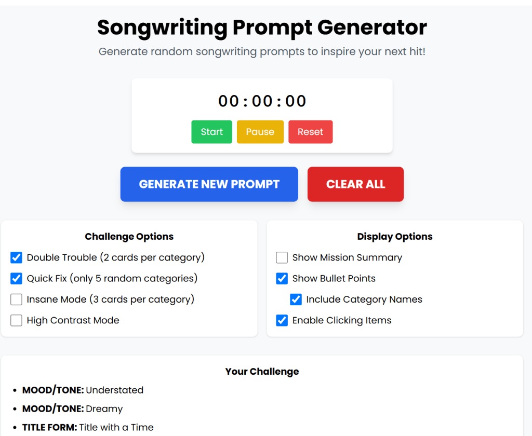This screenshot has height=436, width=532.
Task: Start the songwriting timer
Action: coord(211,132)
